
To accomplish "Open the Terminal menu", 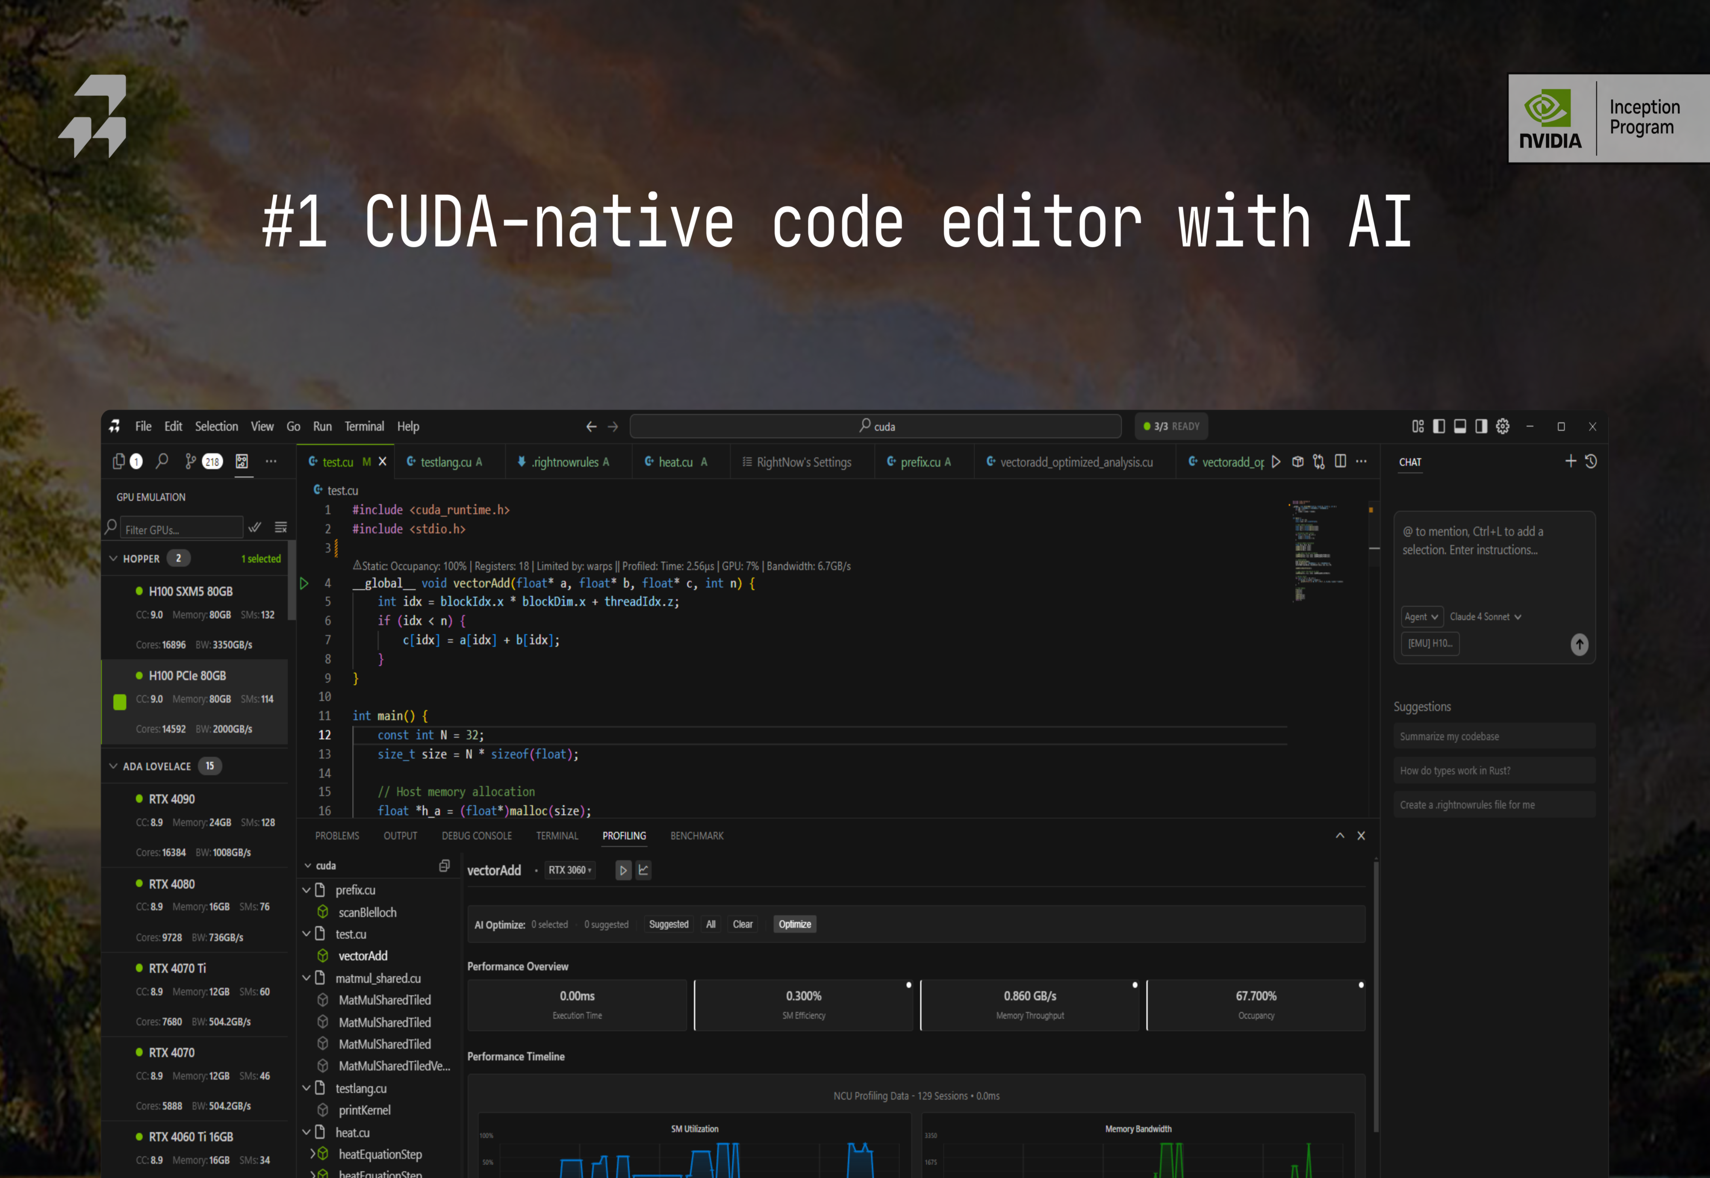I will (364, 426).
